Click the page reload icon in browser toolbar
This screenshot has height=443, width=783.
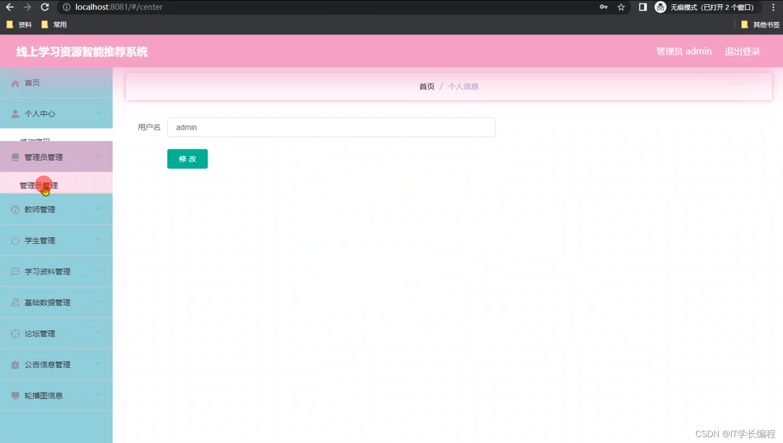pos(45,7)
